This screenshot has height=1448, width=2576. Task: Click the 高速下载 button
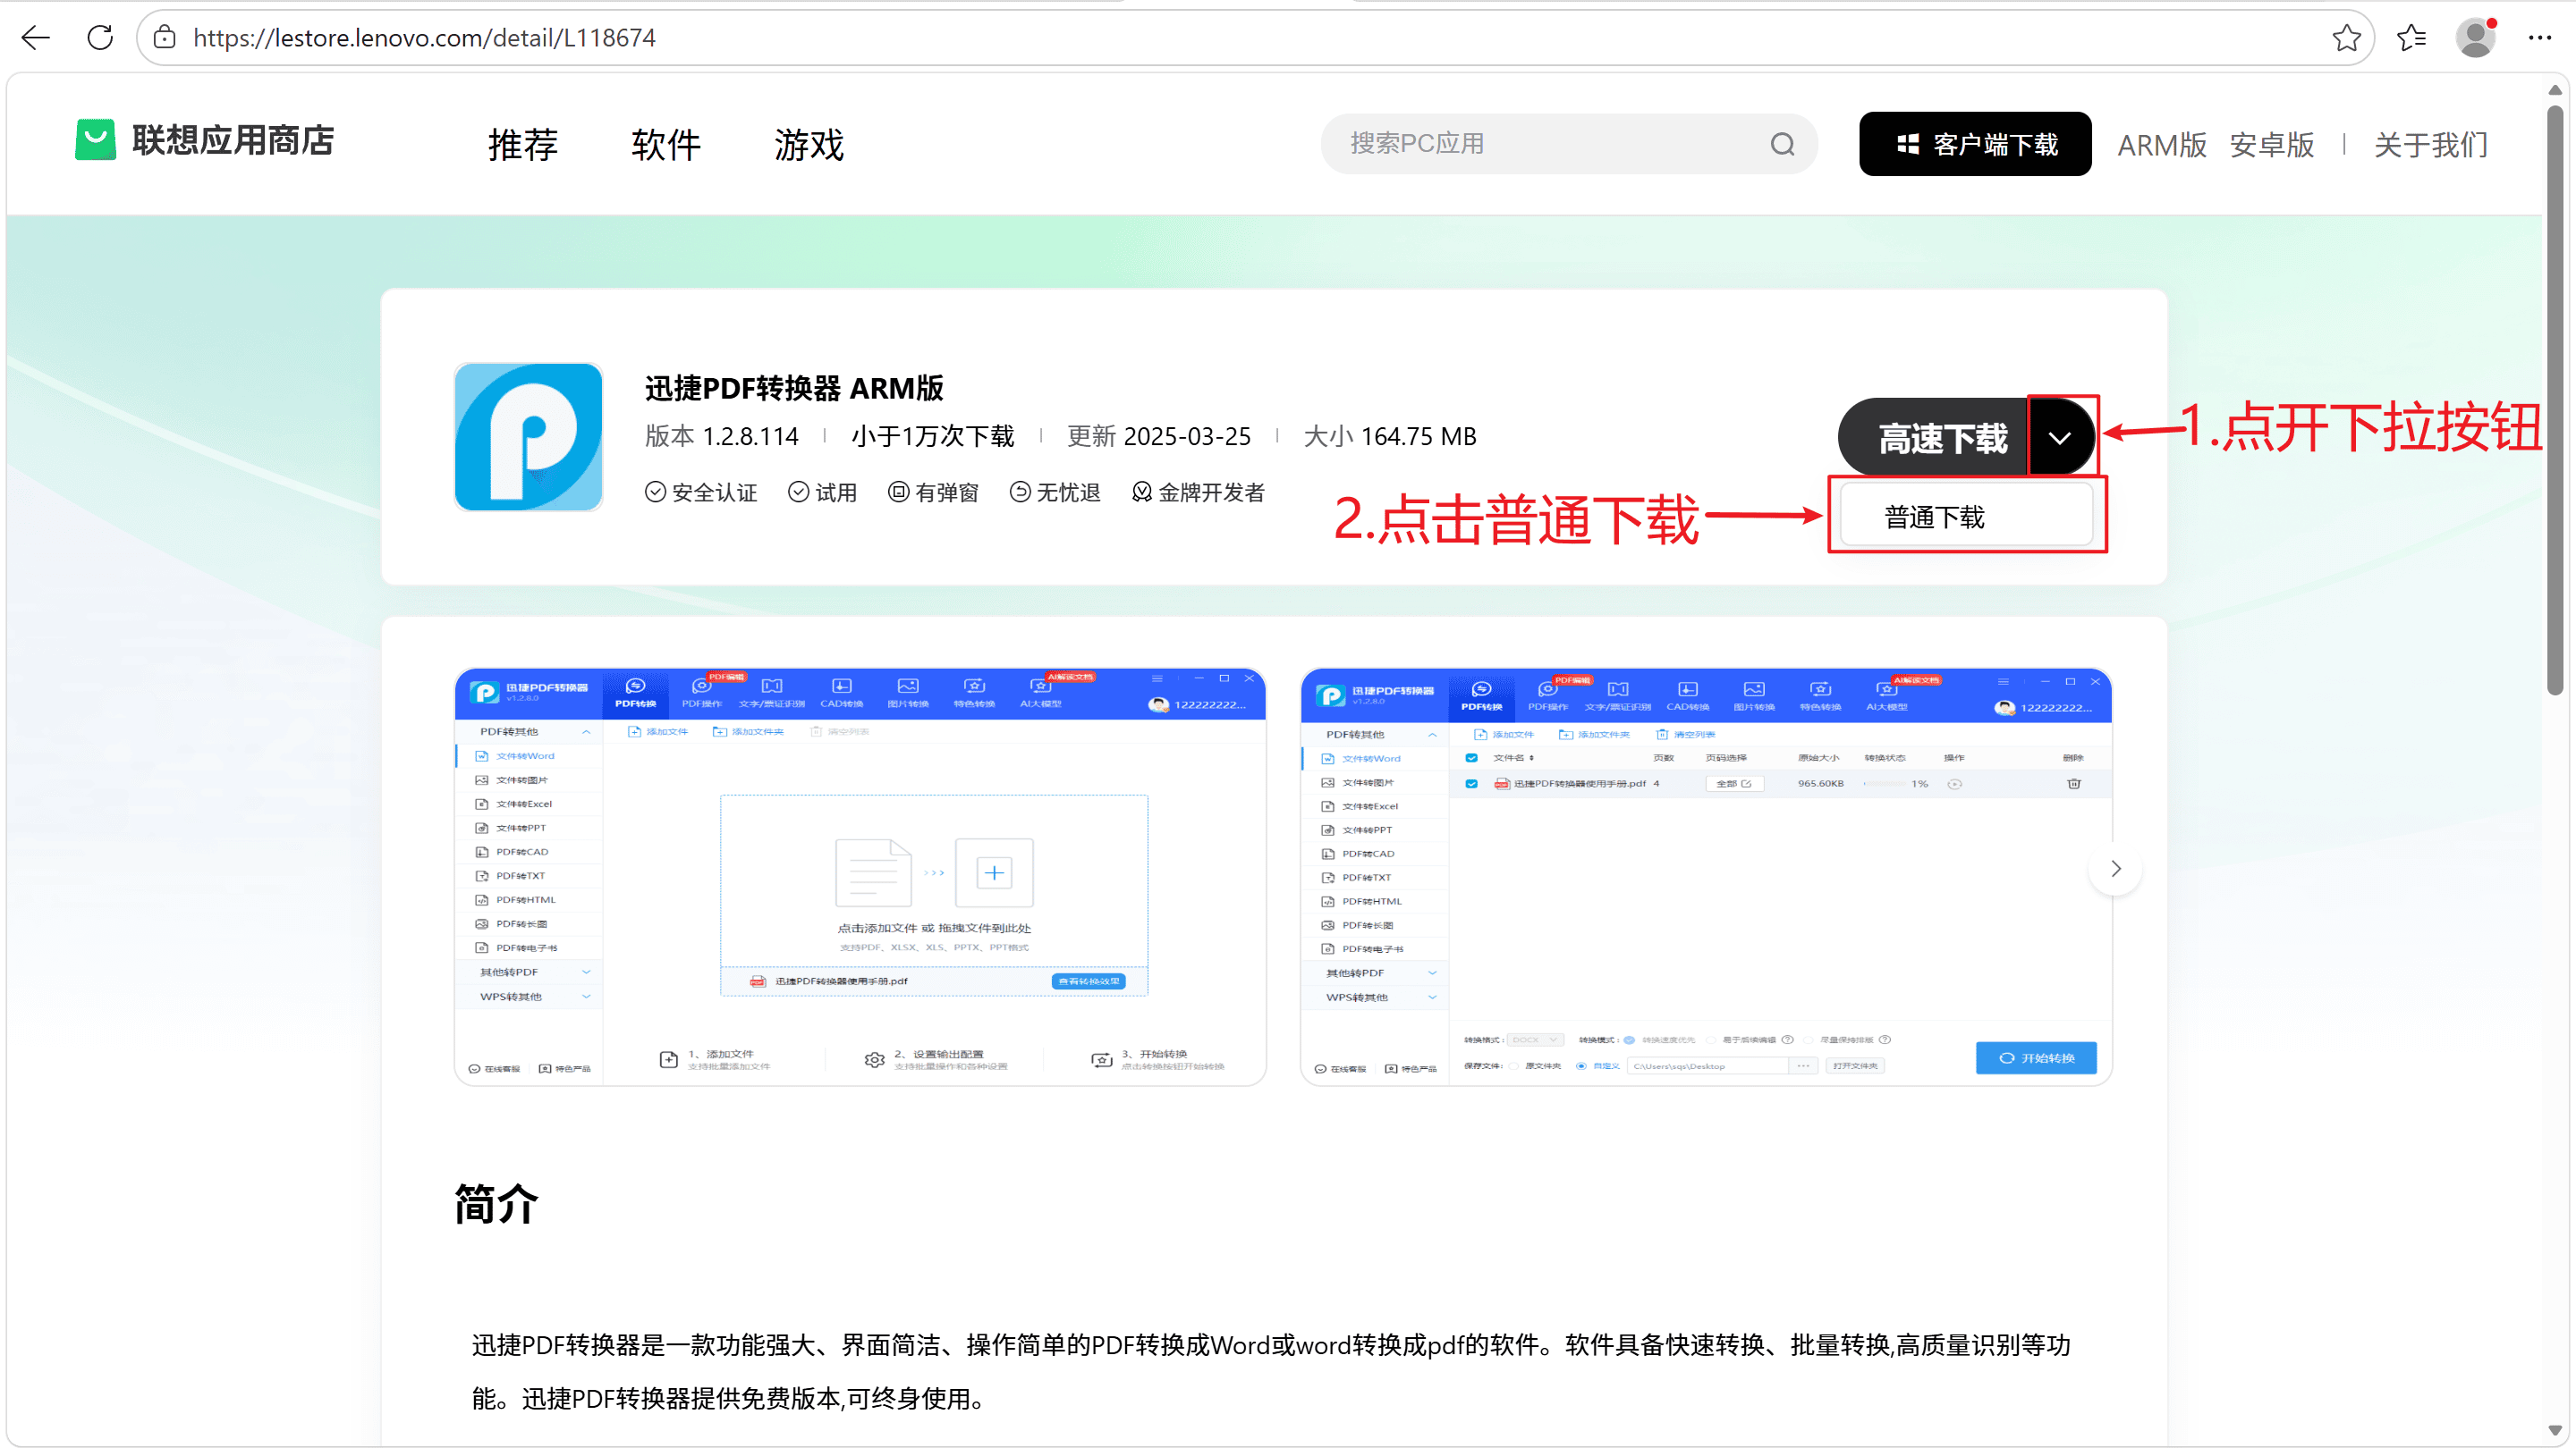coord(1934,438)
